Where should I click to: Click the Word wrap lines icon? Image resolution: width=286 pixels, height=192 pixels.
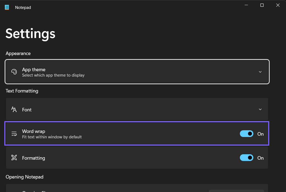tap(14, 134)
